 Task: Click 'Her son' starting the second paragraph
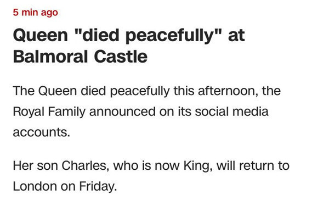coord(35,166)
